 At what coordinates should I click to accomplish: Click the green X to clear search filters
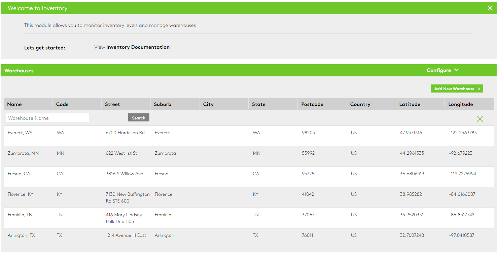click(x=480, y=119)
